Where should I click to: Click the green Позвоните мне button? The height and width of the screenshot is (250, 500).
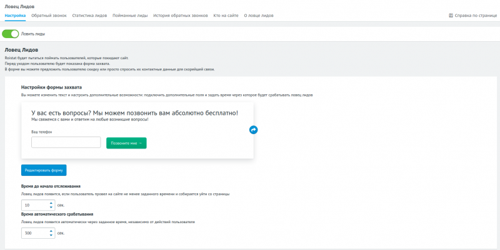(126, 143)
